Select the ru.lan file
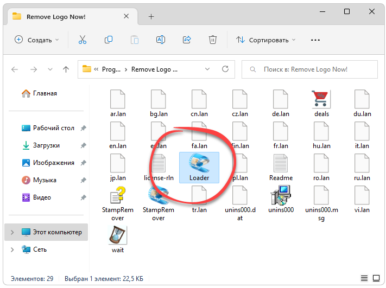This screenshot has height=288, width=386. (x=362, y=168)
